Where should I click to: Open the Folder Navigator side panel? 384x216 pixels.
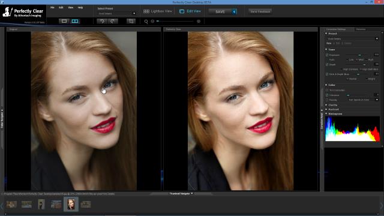(2, 119)
